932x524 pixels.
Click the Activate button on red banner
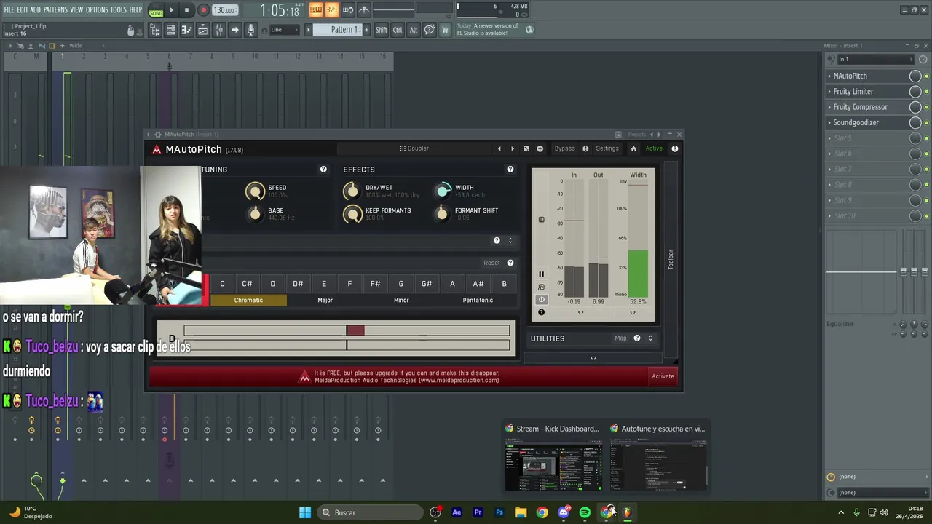(663, 376)
